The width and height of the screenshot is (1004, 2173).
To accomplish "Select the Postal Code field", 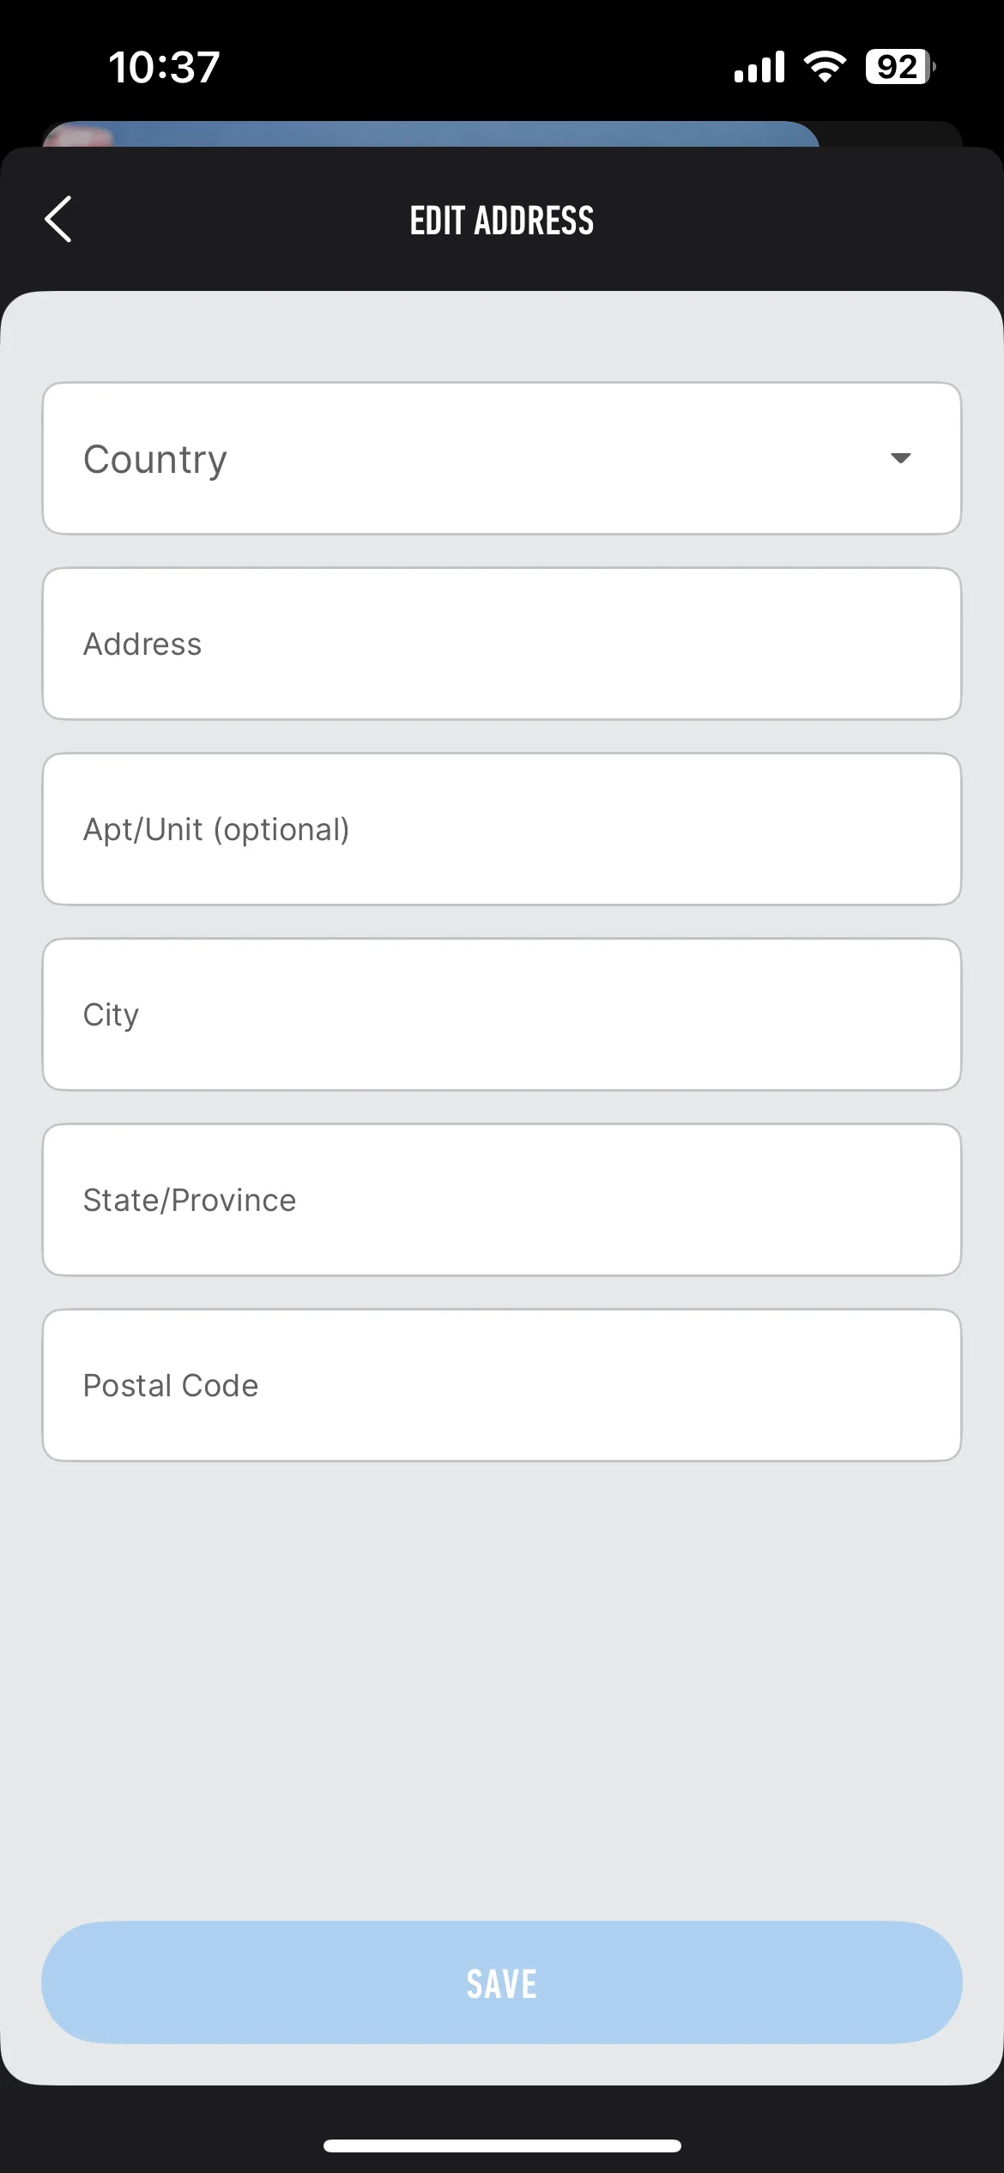I will [x=502, y=1385].
